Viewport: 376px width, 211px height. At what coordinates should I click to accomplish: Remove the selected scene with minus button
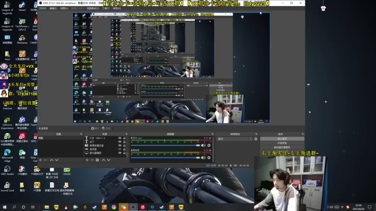pyautogui.click(x=45, y=160)
